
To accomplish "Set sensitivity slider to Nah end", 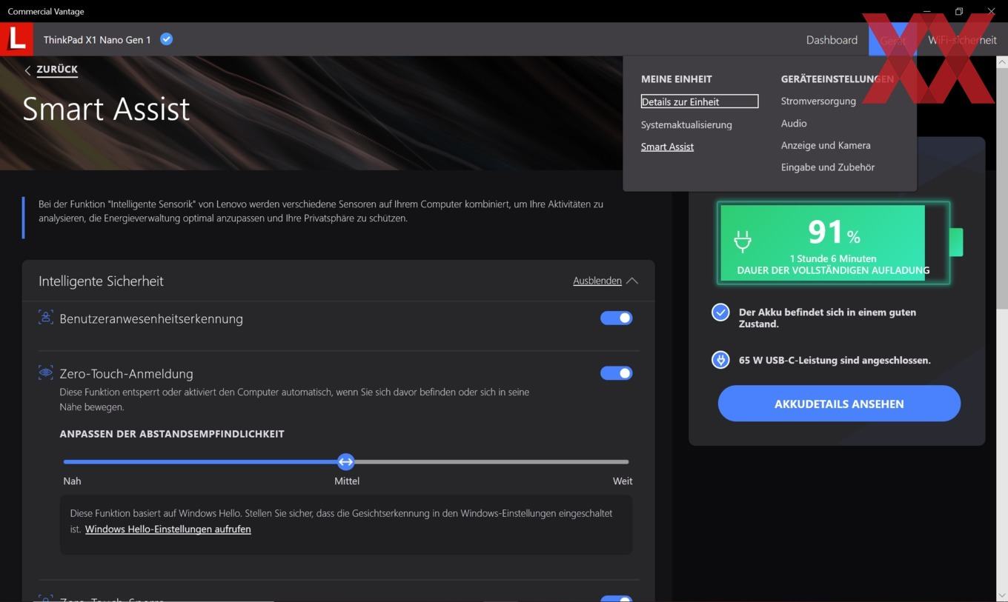I will 65,462.
